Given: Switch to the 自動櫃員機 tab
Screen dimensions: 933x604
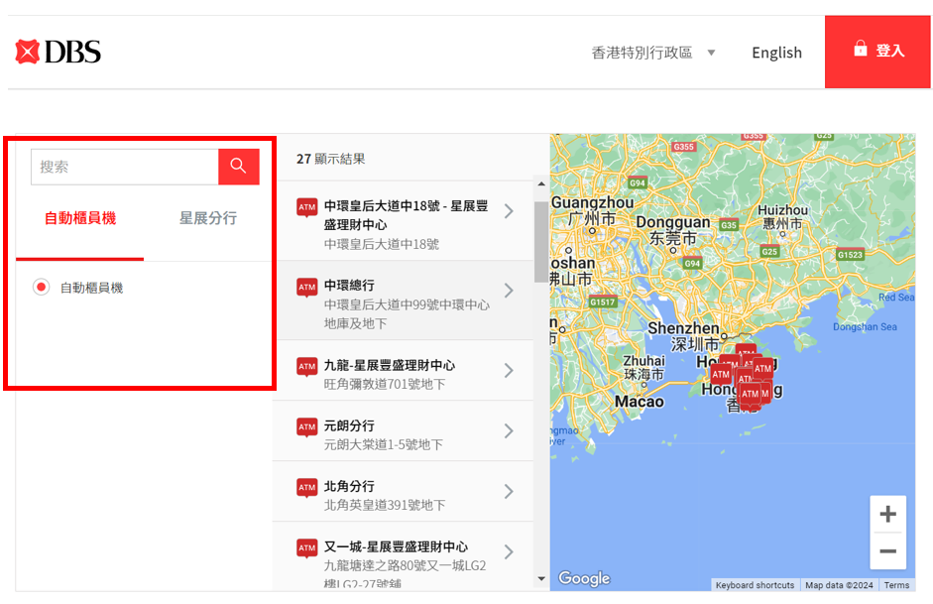Looking at the screenshot, I should click(x=80, y=218).
